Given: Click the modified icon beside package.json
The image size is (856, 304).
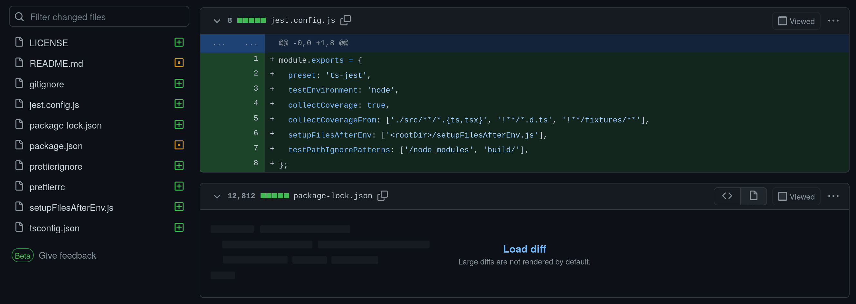Looking at the screenshot, I should point(179,145).
